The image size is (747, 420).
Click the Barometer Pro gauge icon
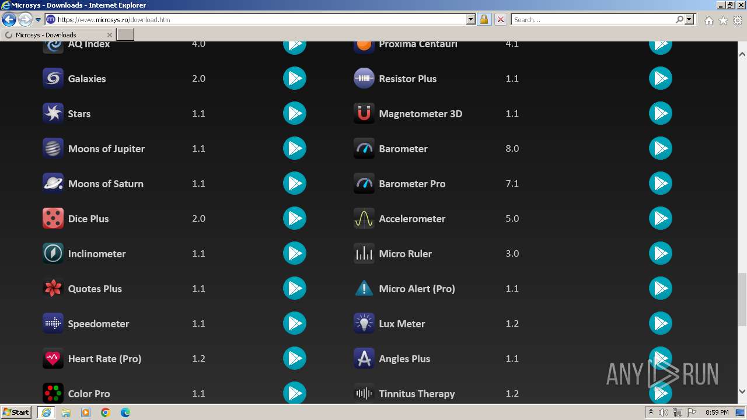(364, 183)
